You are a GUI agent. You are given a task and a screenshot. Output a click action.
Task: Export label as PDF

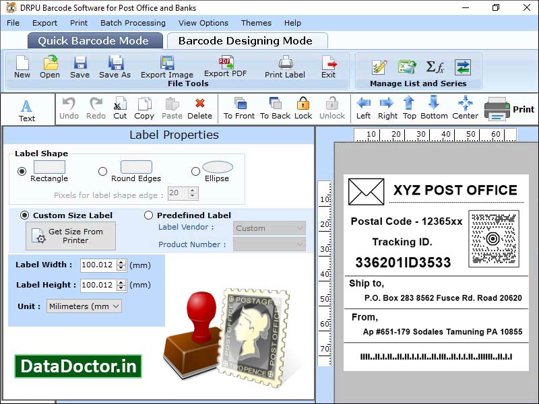pos(224,67)
